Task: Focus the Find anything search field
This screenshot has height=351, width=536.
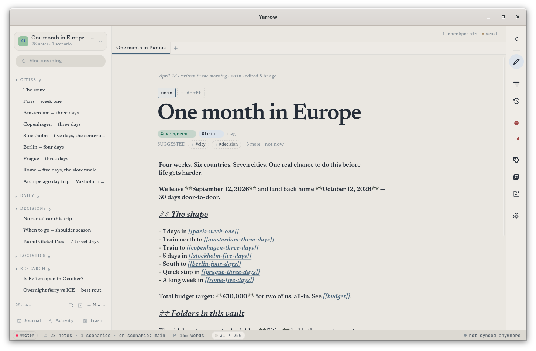Action: coord(61,61)
